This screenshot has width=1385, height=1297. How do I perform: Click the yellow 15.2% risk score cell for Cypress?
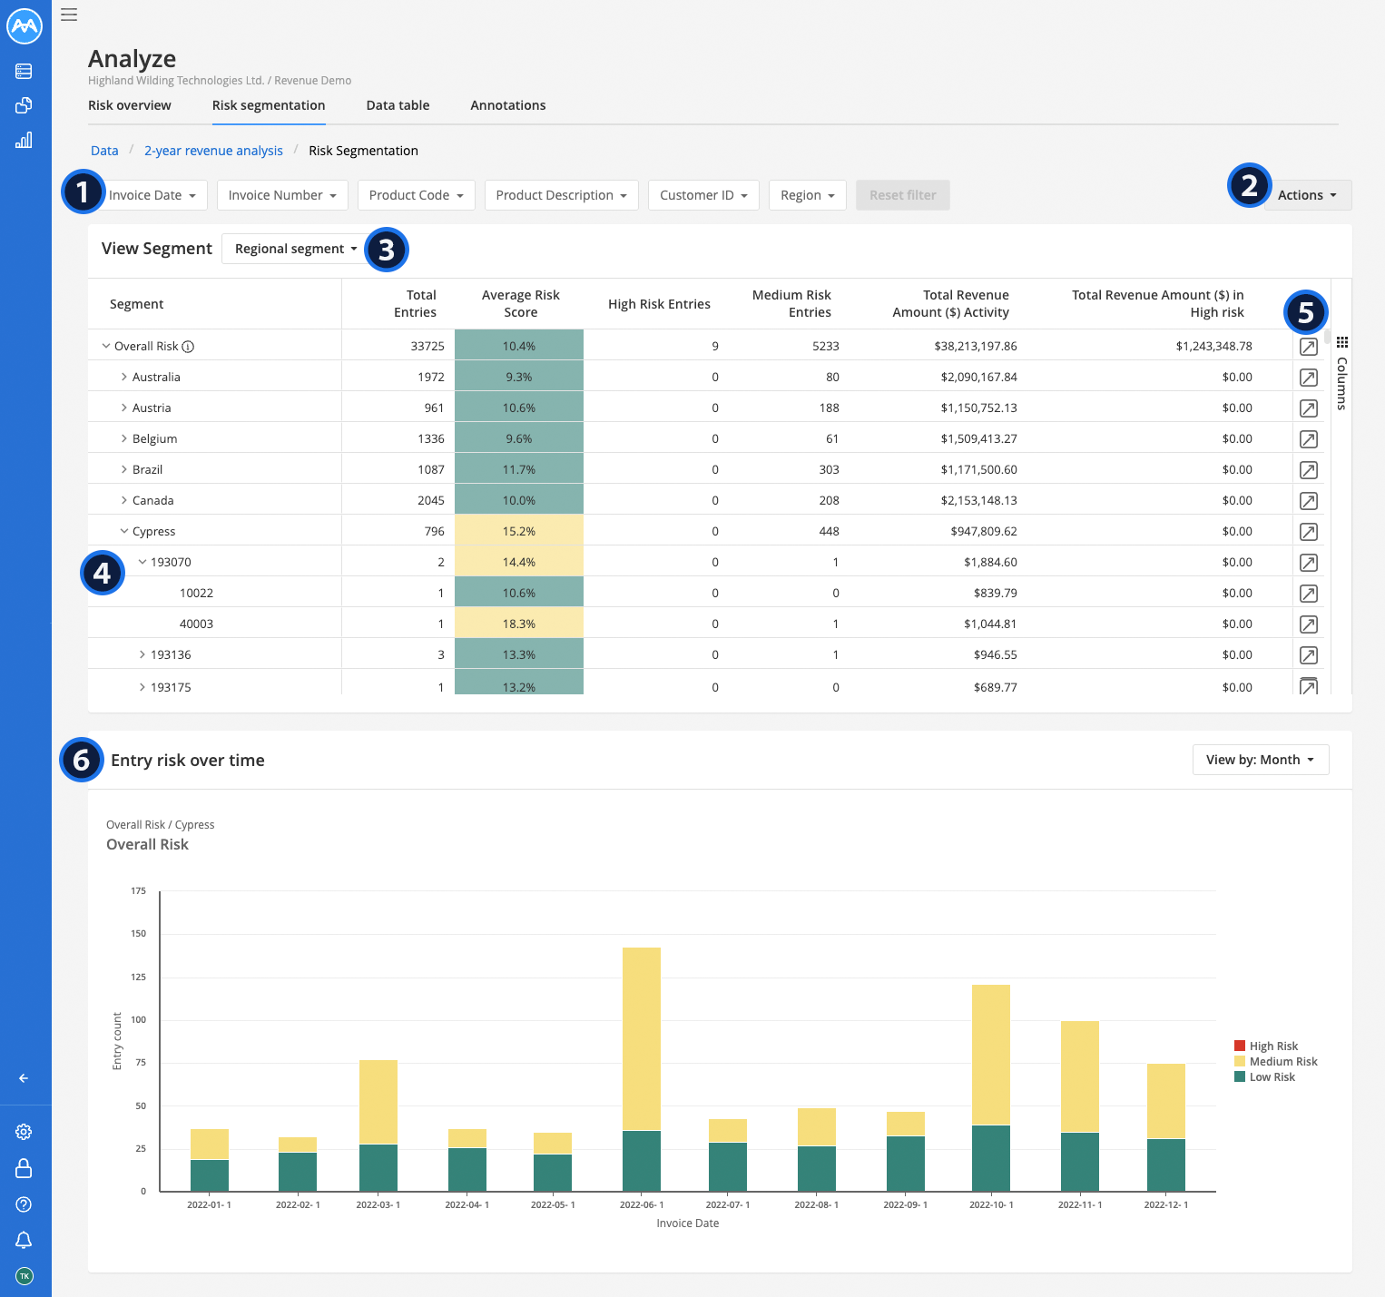518,531
